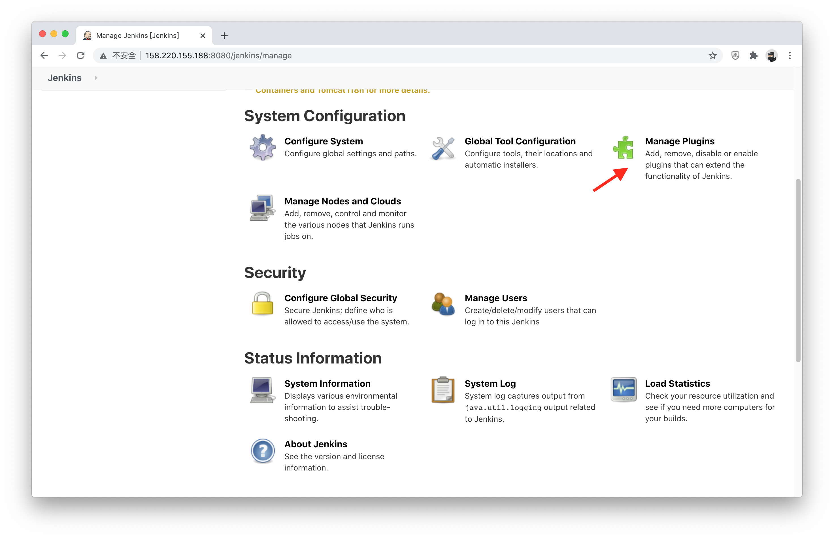Open the Configure System link
The image size is (834, 539).
click(x=323, y=141)
